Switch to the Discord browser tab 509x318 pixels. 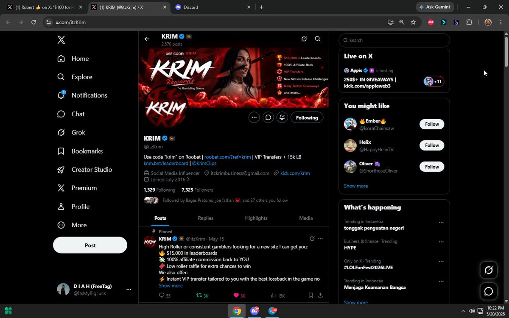(x=212, y=7)
